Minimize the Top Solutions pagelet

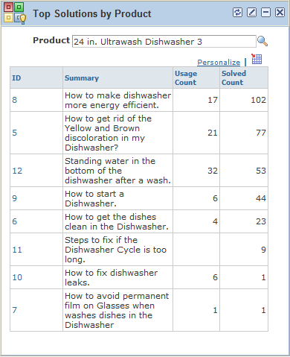pos(265,12)
